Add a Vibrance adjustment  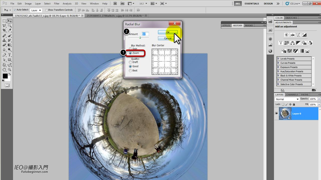[281, 43]
